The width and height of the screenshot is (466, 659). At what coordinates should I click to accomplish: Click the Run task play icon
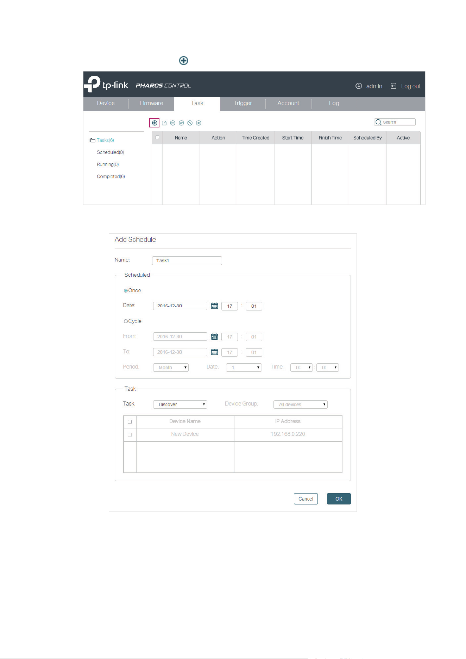pos(199,123)
